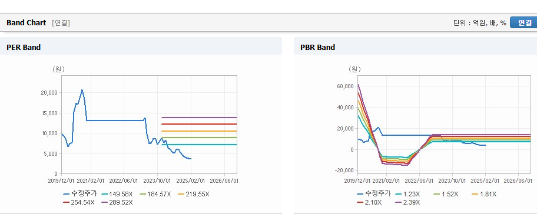Toggle the 1.52X legend entry
The image size is (537, 214).
(x=446, y=194)
